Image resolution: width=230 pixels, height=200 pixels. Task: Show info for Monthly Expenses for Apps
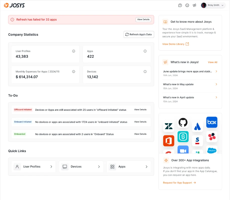point(74,72)
